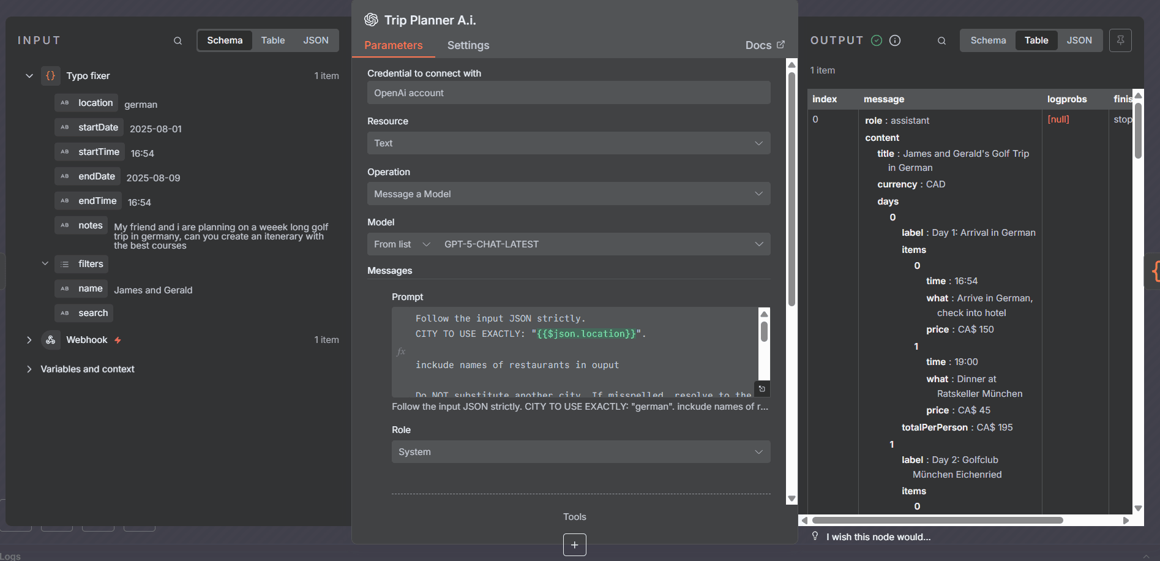Viewport: 1160px width, 561px height.
Task: Click the curly braces icon on Typo fixer
Action: [x=50, y=75]
